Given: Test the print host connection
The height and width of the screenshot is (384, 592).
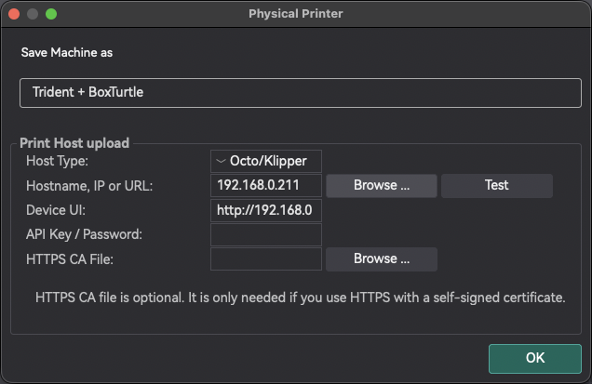Looking at the screenshot, I should point(496,185).
